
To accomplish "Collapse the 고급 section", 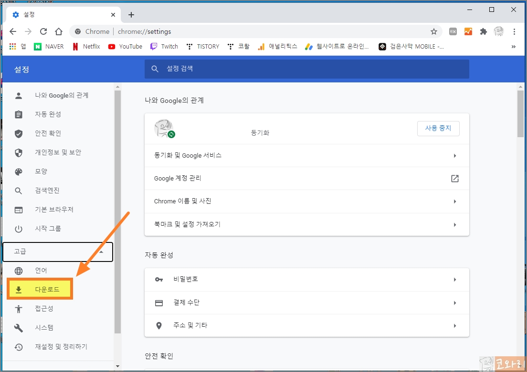I will pos(58,251).
